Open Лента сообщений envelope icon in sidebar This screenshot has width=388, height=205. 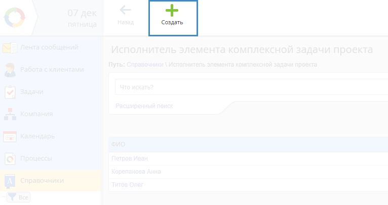click(10, 48)
